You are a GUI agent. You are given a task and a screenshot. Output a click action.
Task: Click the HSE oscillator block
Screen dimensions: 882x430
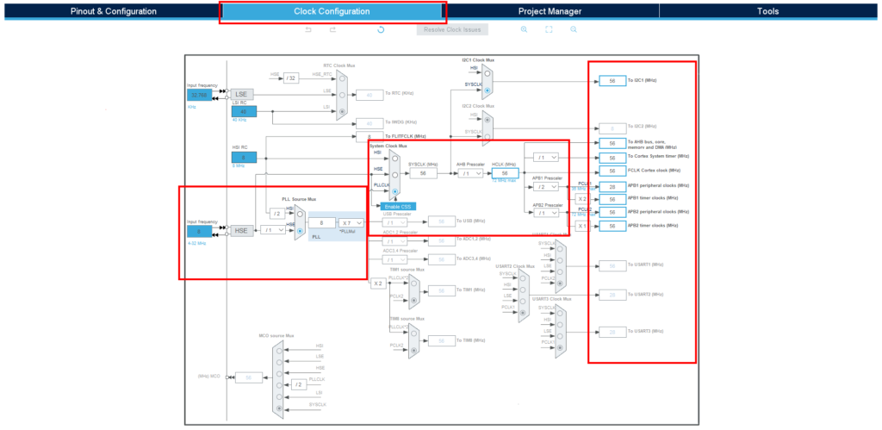coord(241,230)
